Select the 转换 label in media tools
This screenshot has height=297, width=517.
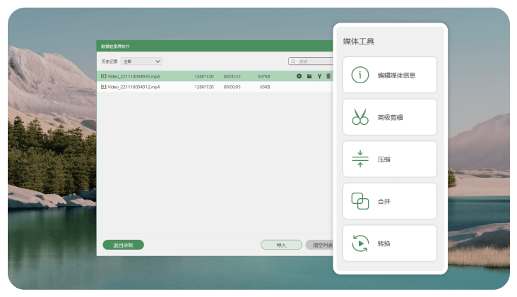pos(384,243)
